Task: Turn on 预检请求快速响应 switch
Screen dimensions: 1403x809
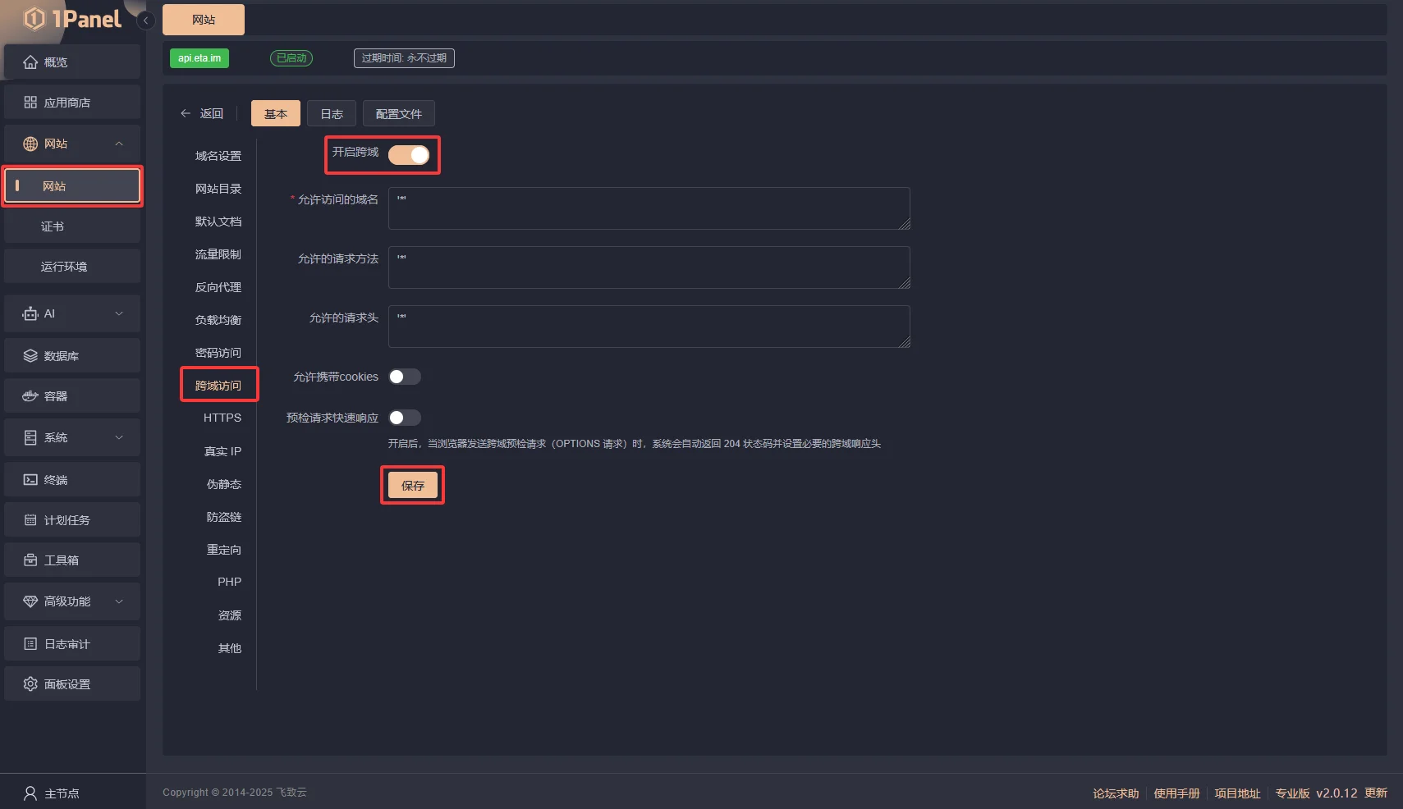Action: tap(404, 418)
